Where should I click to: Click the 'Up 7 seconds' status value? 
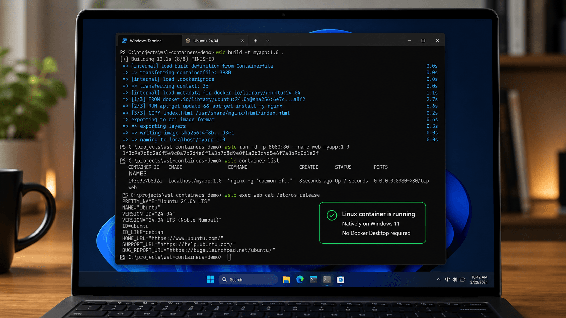pyautogui.click(x=351, y=181)
